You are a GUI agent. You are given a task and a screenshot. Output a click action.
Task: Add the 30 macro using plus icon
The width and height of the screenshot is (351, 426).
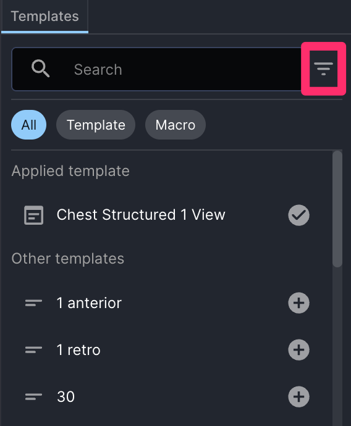(298, 396)
